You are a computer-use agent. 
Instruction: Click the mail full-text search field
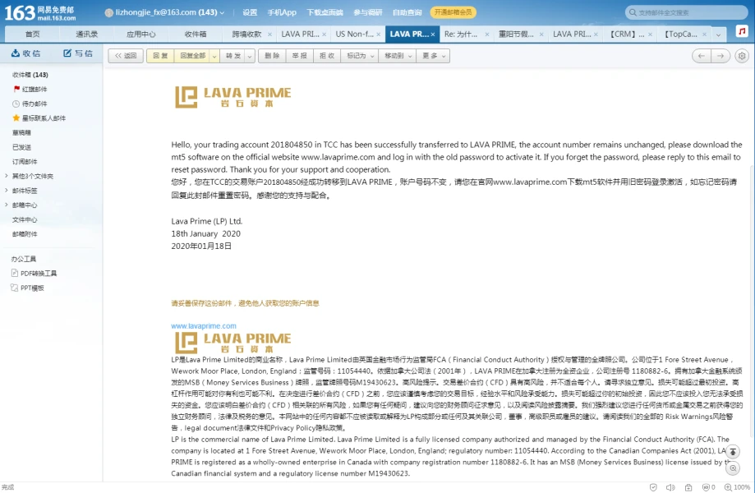(x=686, y=12)
